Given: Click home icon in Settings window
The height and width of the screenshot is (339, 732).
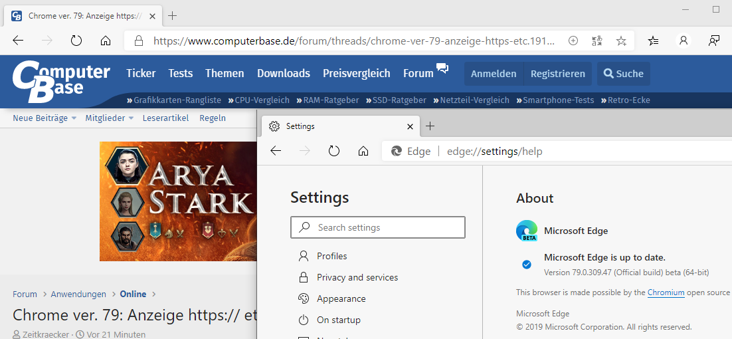Looking at the screenshot, I should coord(363,151).
